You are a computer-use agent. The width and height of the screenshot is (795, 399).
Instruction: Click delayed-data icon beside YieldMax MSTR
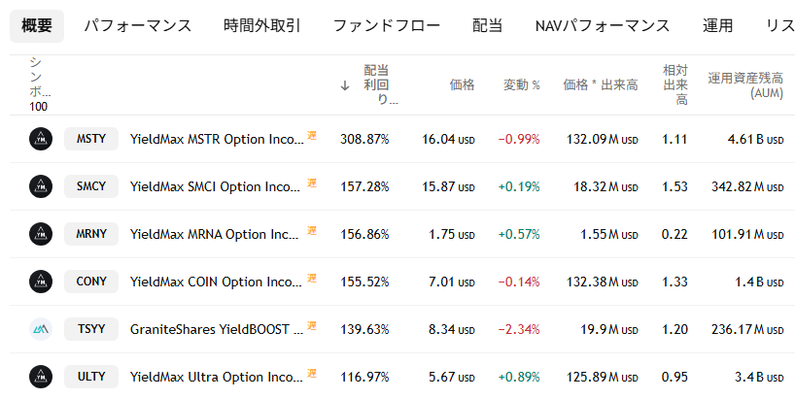(x=312, y=136)
